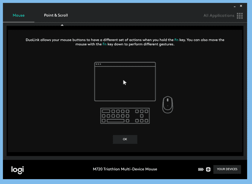Screen dimensions: 252x184
Task: Minimize the Logitech Options window
Action: click(235, 6)
